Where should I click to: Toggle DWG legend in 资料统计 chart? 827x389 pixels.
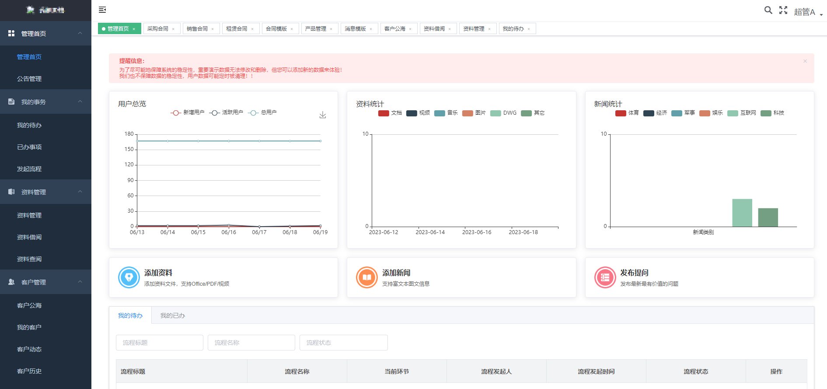[x=503, y=113]
